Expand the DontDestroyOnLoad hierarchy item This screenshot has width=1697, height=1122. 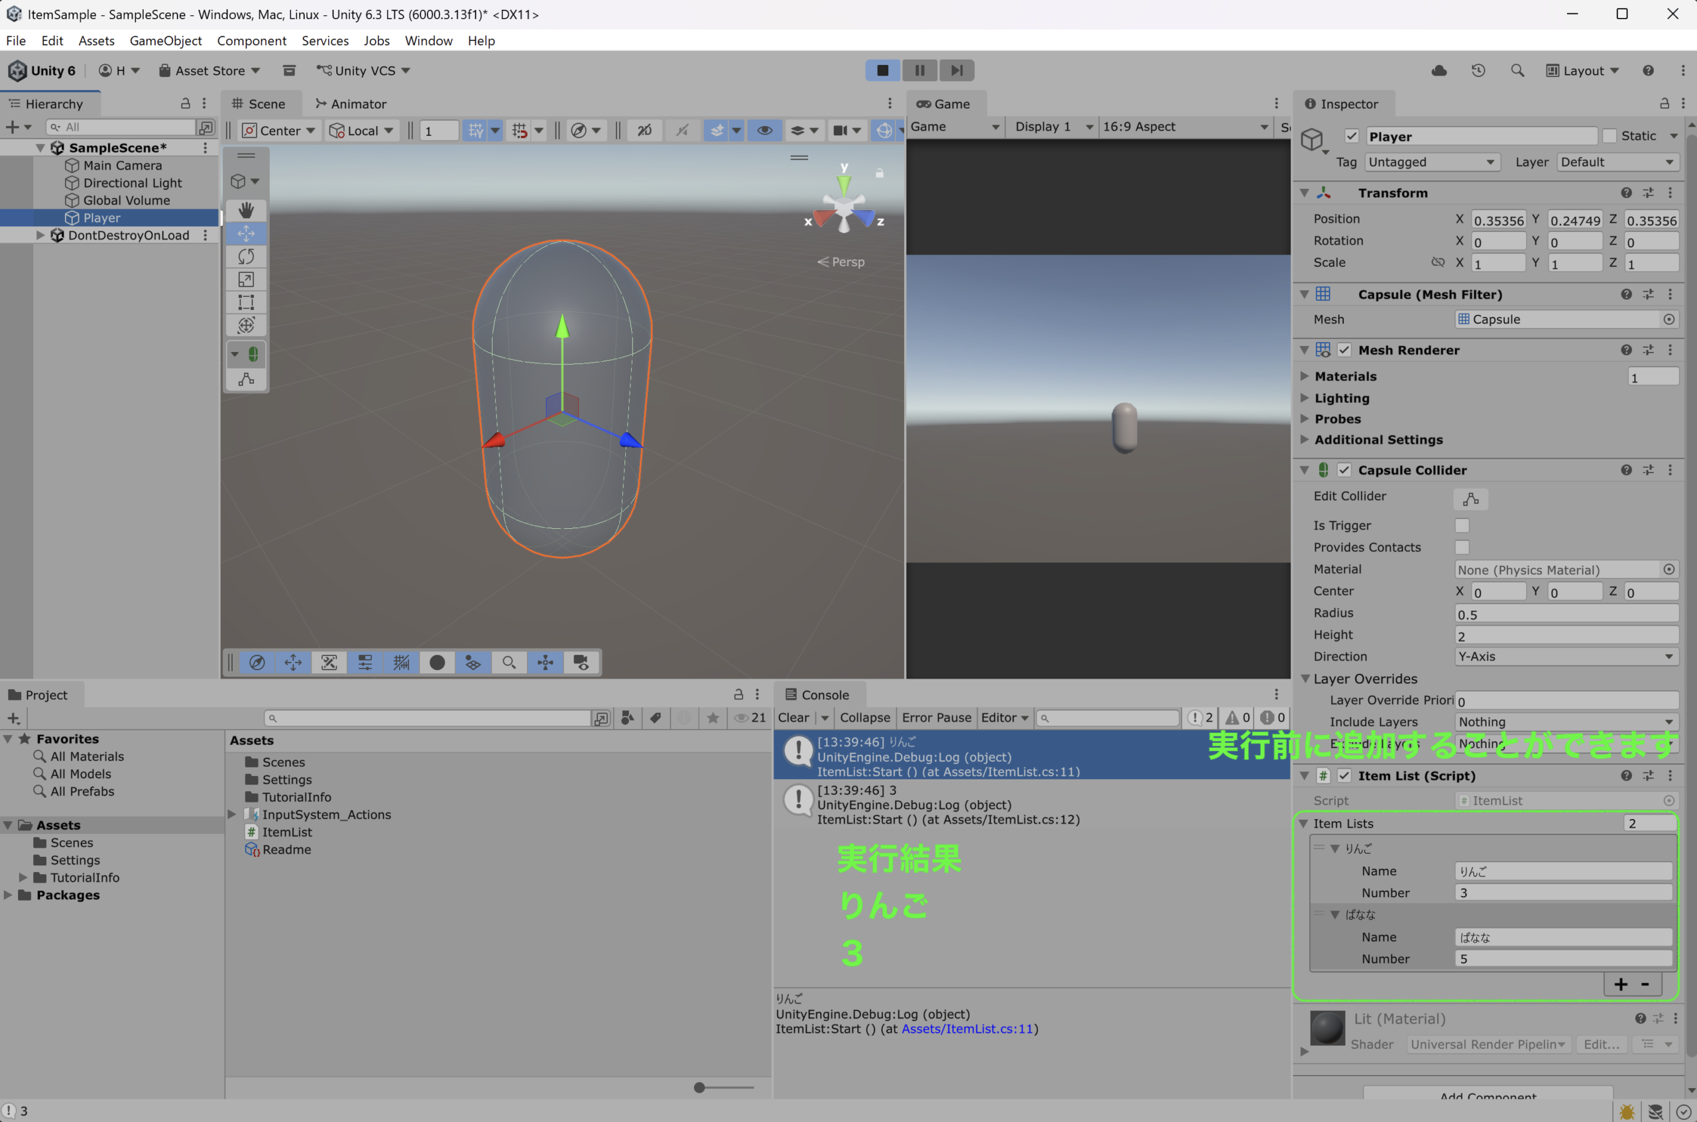(x=41, y=235)
